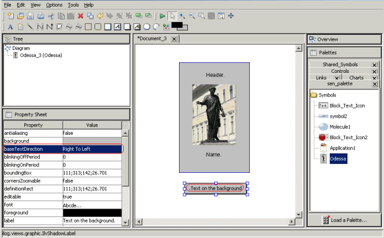Click the Cut scissors icon
The height and width of the screenshot is (238, 384).
pyautogui.click(x=51, y=16)
